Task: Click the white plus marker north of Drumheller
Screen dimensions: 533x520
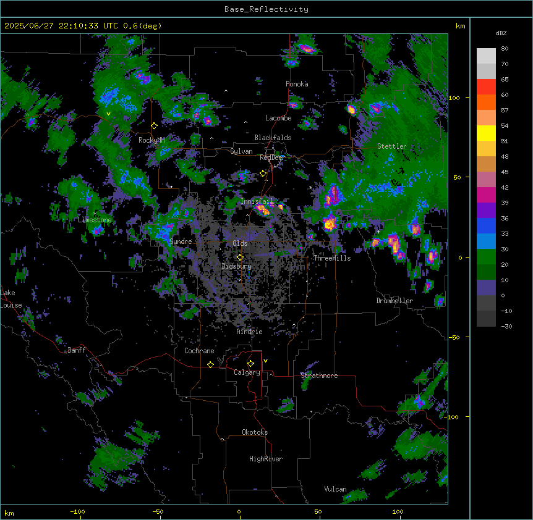Action: pos(378,232)
